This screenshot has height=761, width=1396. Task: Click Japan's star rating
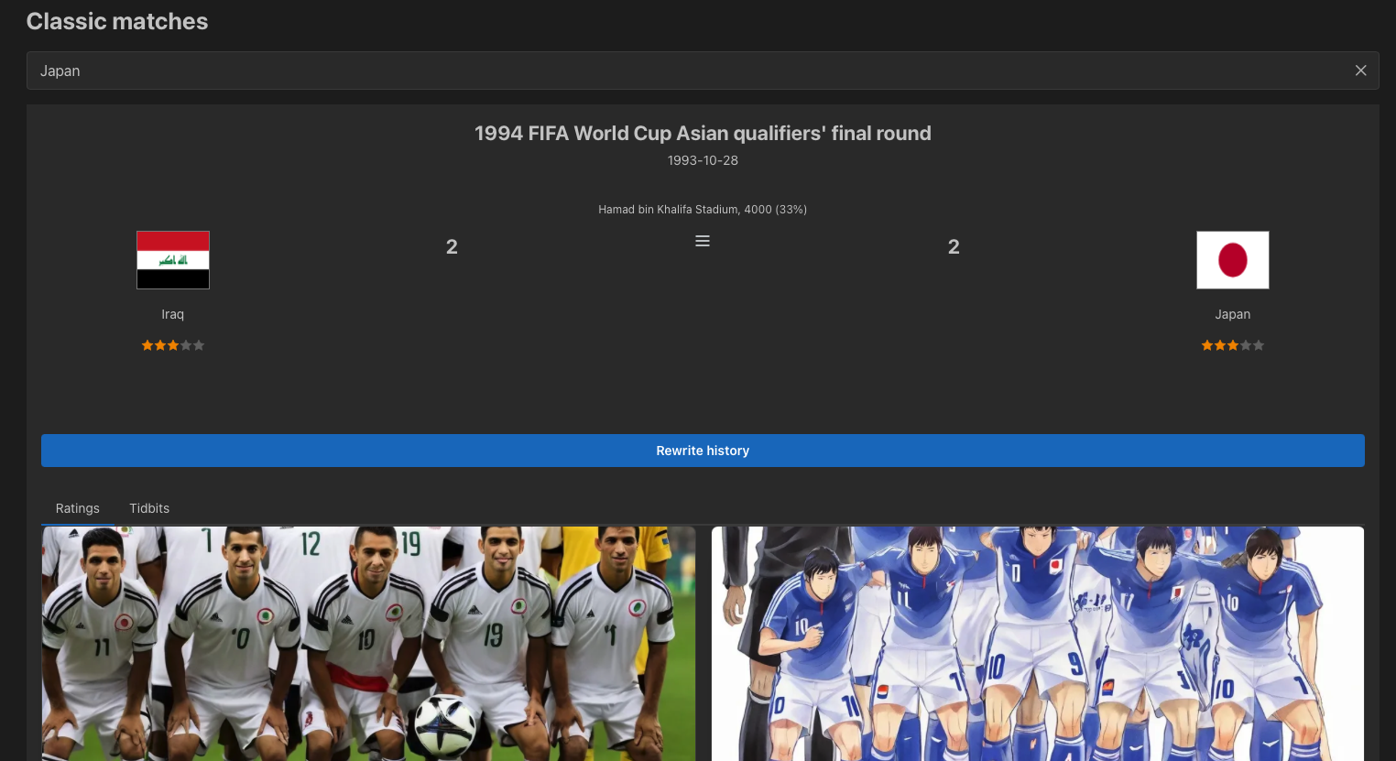click(x=1233, y=345)
